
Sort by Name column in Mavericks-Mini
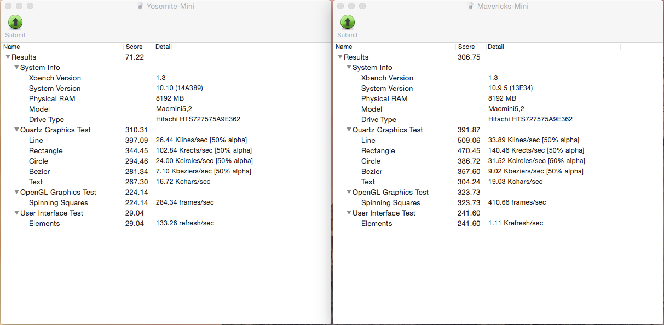(394, 47)
